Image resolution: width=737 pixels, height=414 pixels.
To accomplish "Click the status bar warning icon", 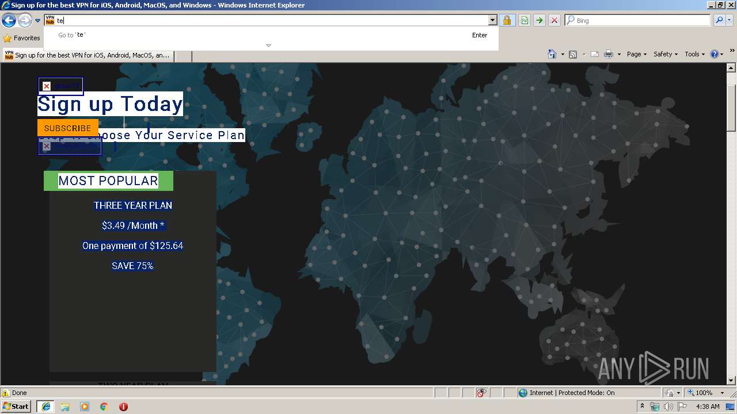I will (x=6, y=393).
